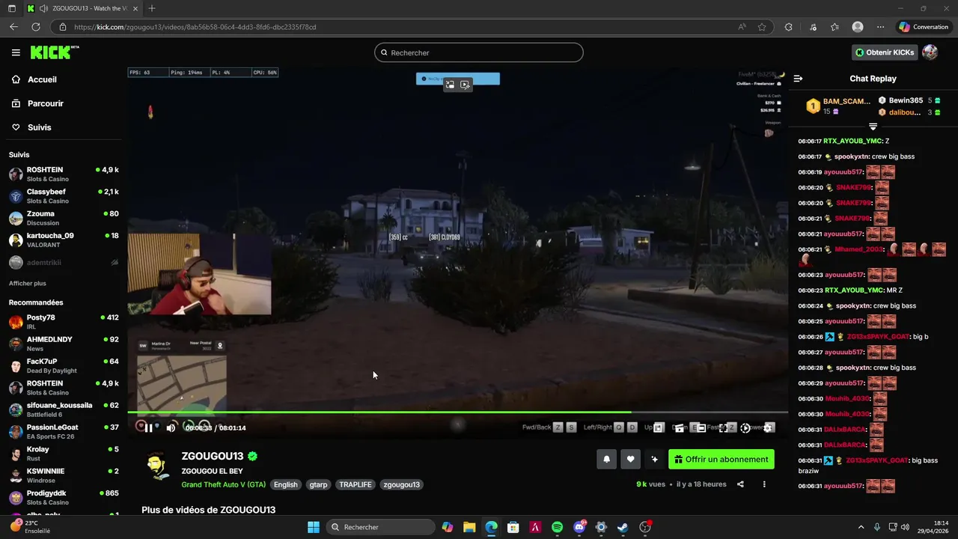Open PassionLeGoat recommended channel
This screenshot has width=958, height=539.
pos(64,431)
